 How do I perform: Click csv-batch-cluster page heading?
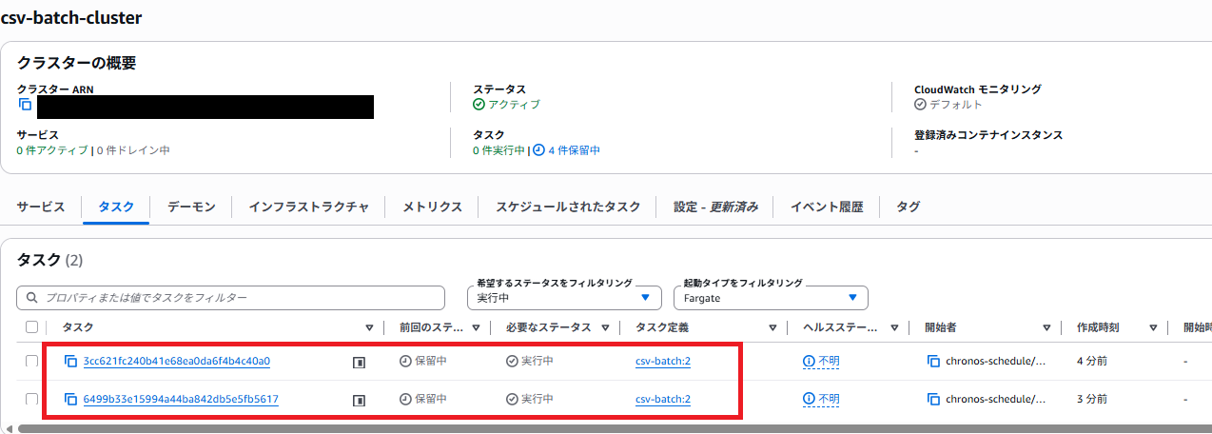coord(71,17)
